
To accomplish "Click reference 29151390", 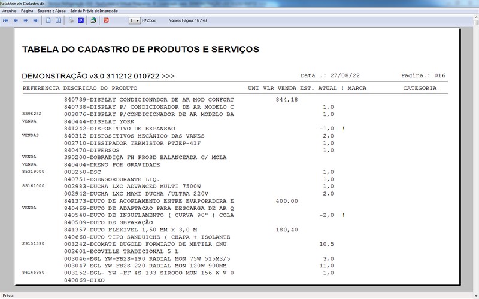I will tap(34, 243).
